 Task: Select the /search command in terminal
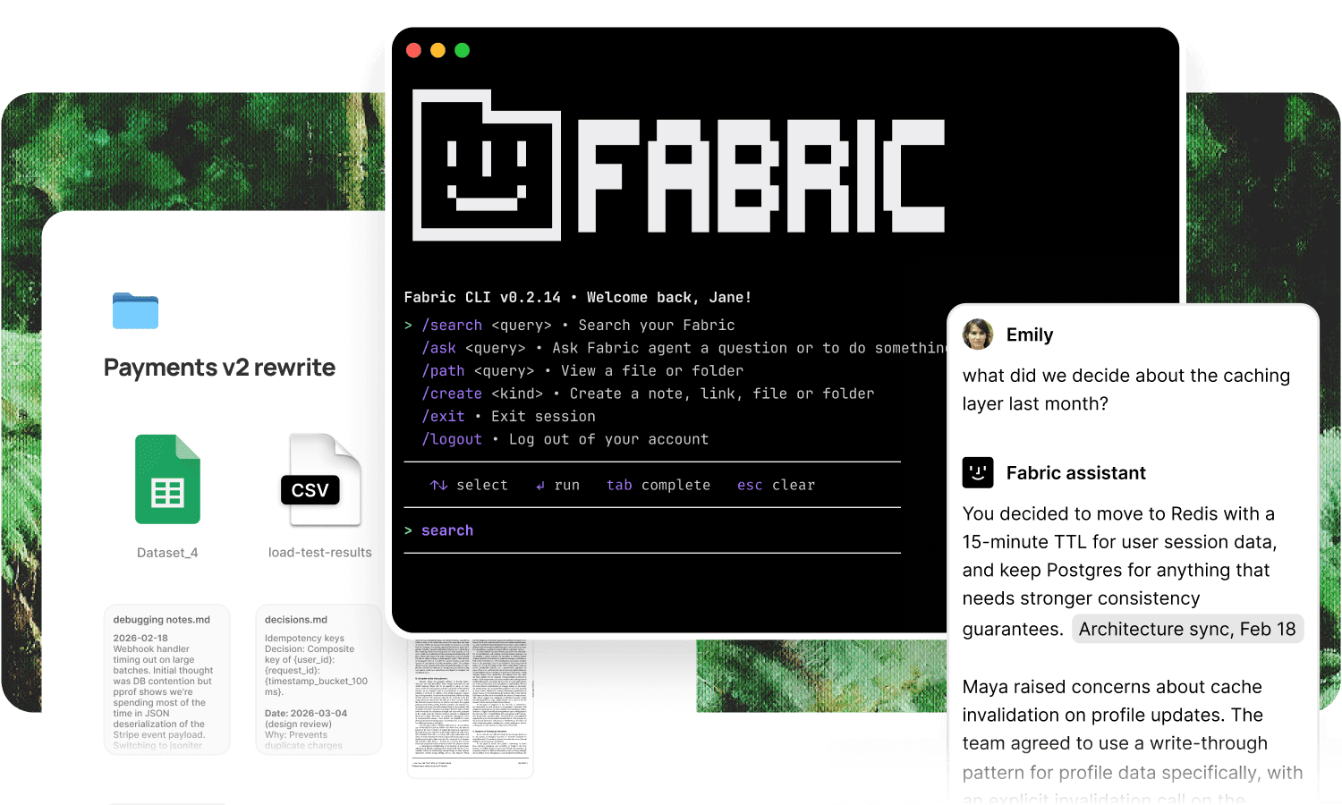[x=452, y=326]
